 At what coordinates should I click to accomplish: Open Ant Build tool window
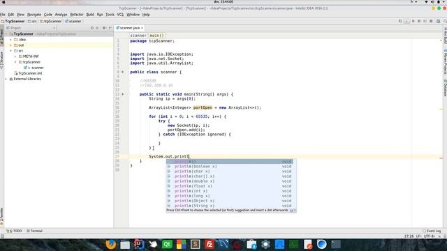445,36
